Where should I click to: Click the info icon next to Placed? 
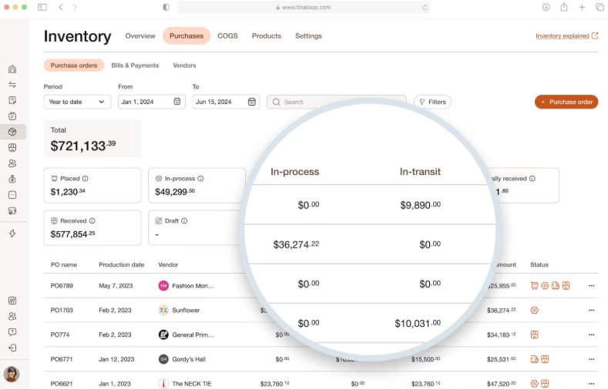coord(85,178)
